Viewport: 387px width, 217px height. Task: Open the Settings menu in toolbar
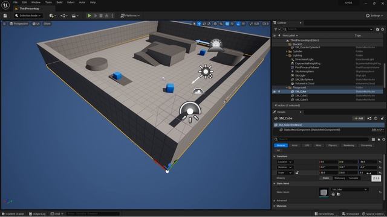point(374,16)
